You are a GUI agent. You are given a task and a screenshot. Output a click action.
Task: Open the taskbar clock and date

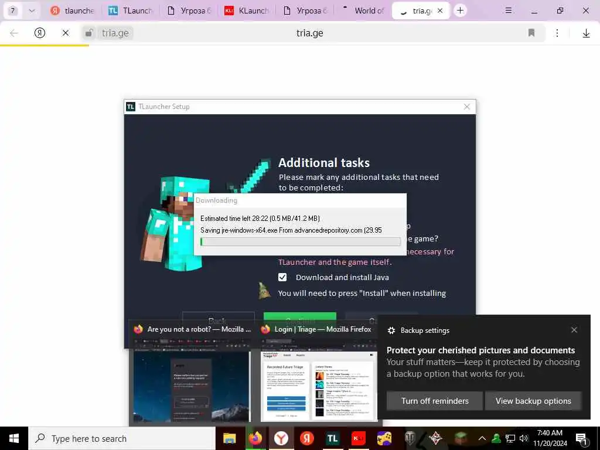(x=550, y=438)
